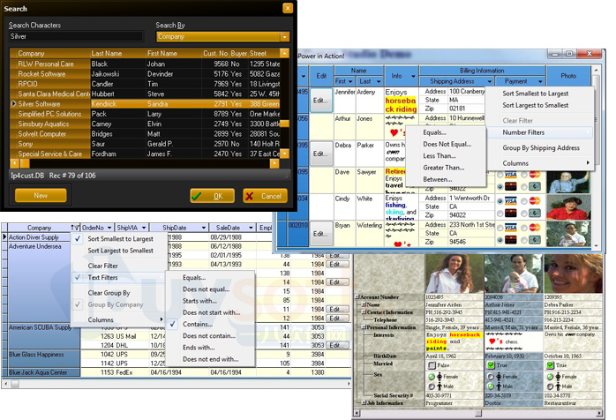Click the Action Diver Supply row arrow indicator

(4, 237)
